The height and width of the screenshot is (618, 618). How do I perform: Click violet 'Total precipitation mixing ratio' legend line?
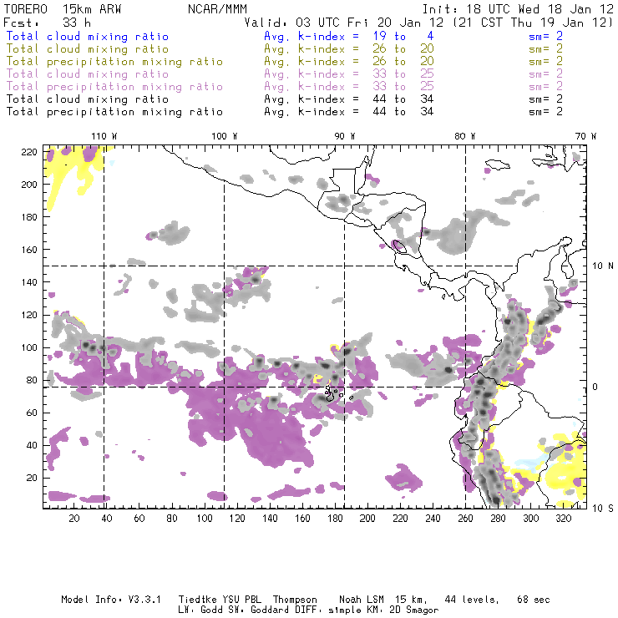click(x=114, y=87)
